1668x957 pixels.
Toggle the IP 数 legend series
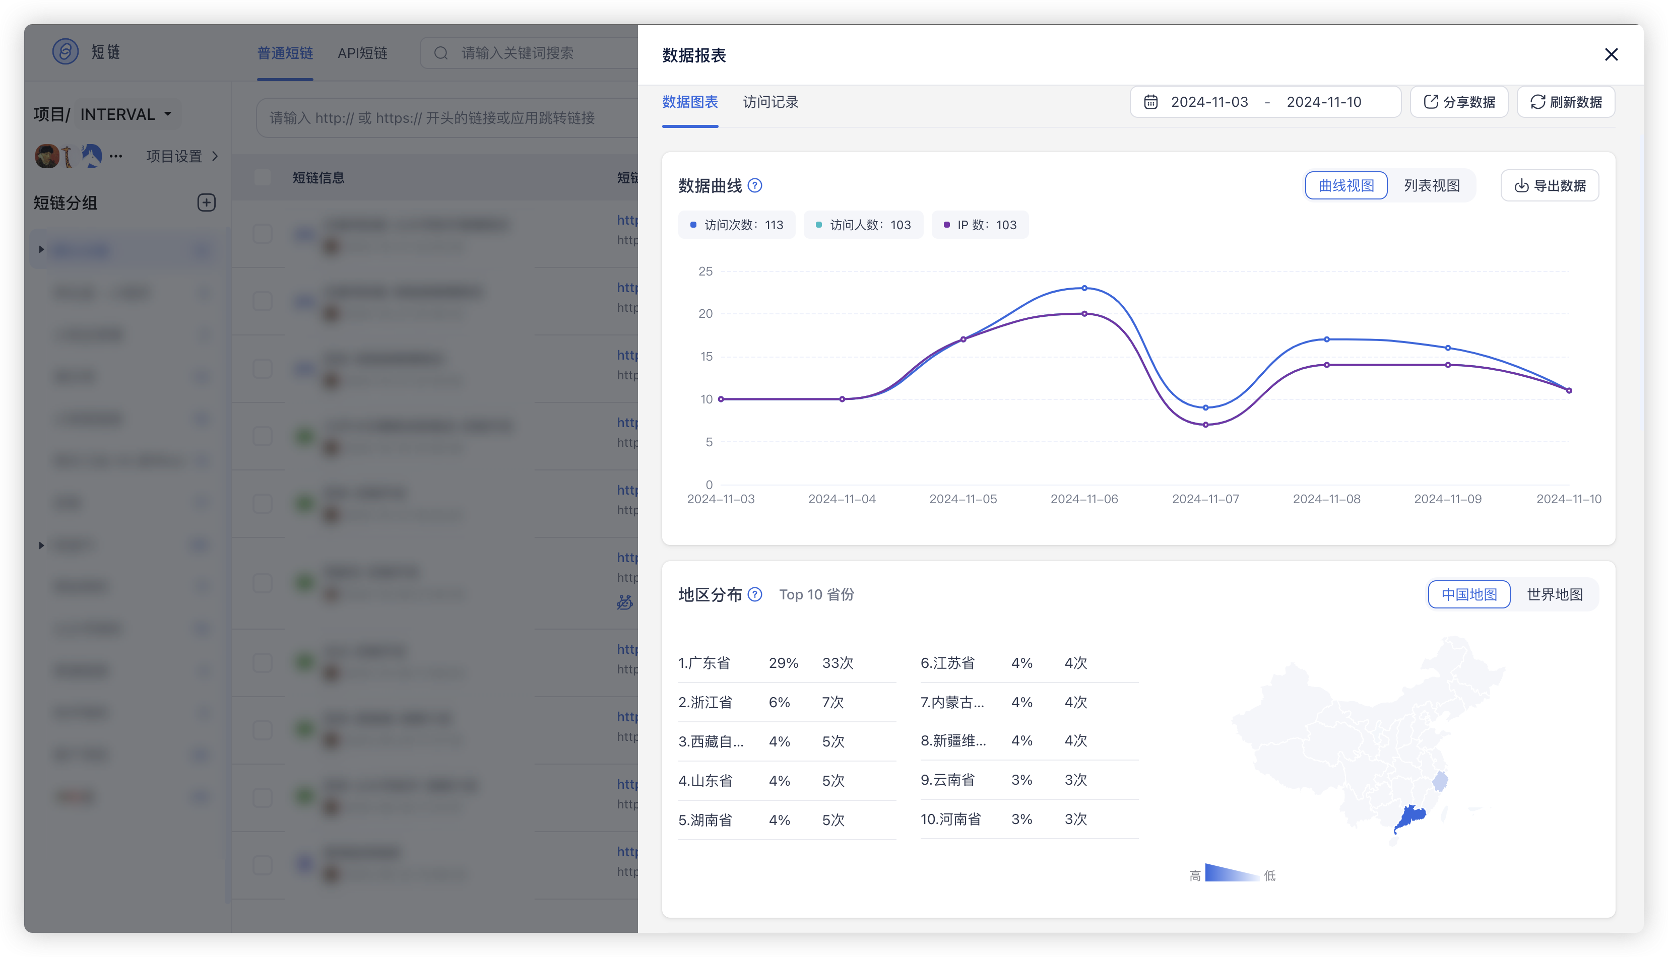[x=980, y=225]
